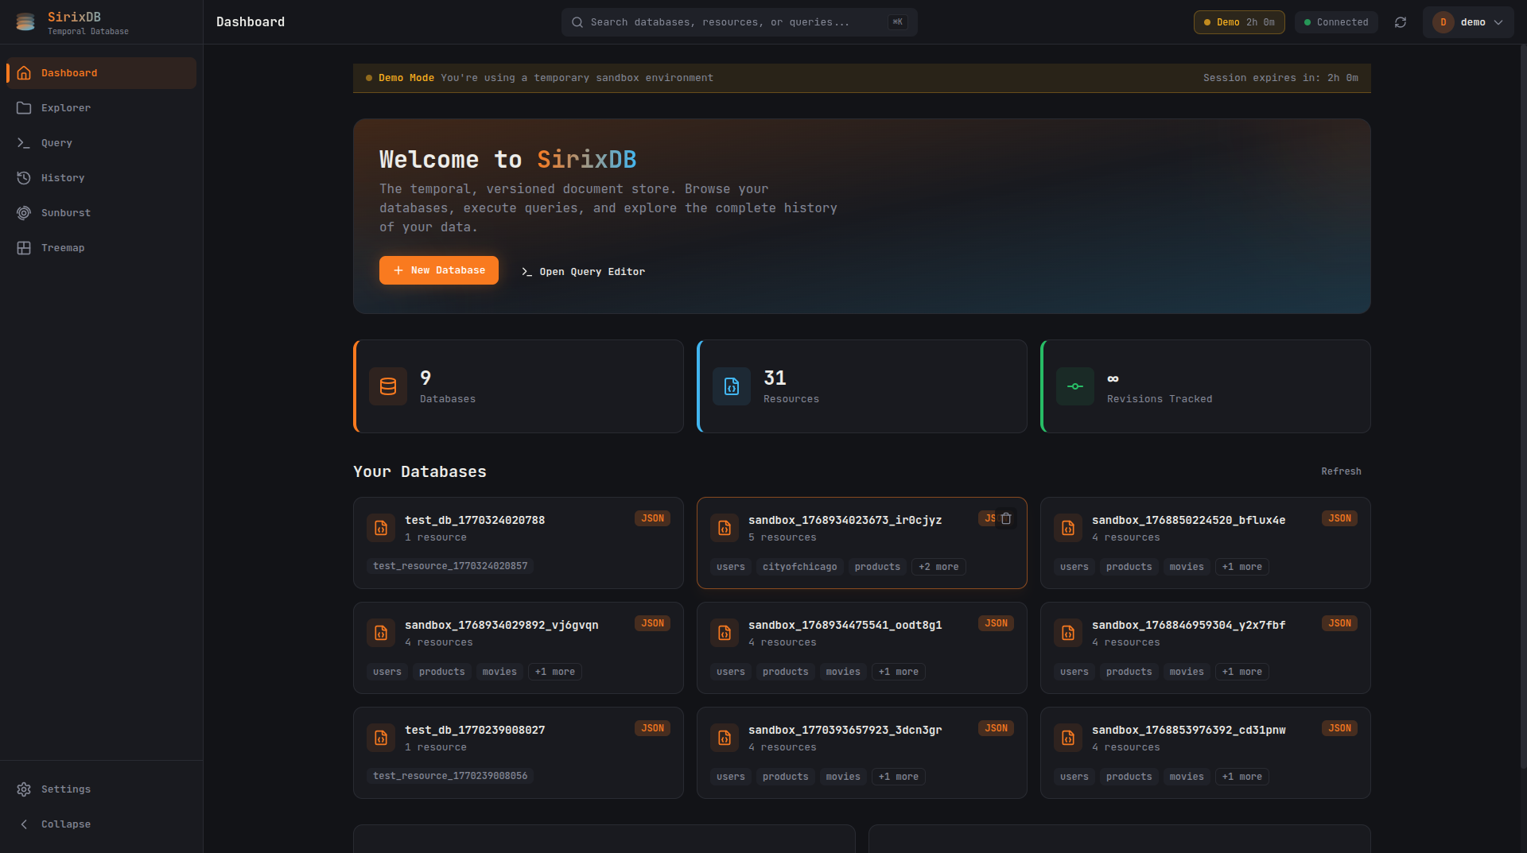
Task: Click the Explorer folder icon
Action: tap(24, 107)
